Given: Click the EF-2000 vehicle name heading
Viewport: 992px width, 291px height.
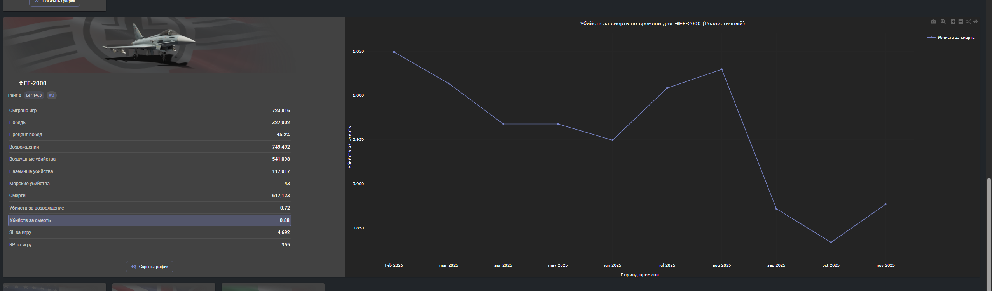Looking at the screenshot, I should point(33,83).
